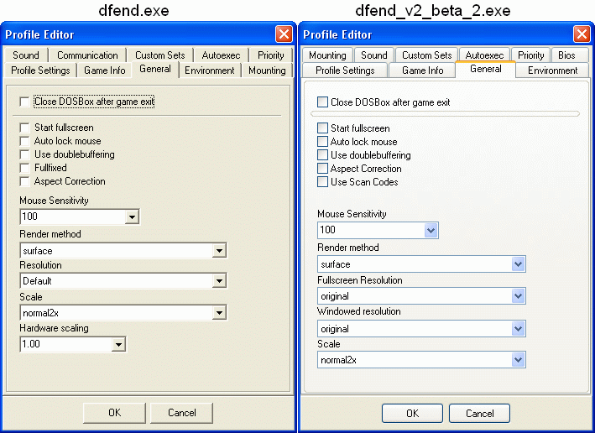595x433 pixels.
Task: Open Game Info tab in left window
Action: tap(104, 70)
